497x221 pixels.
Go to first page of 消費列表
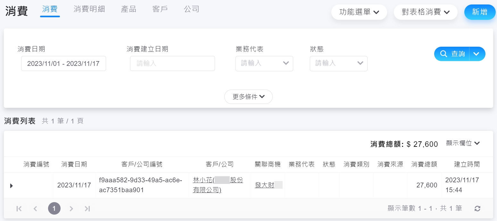[19, 209]
